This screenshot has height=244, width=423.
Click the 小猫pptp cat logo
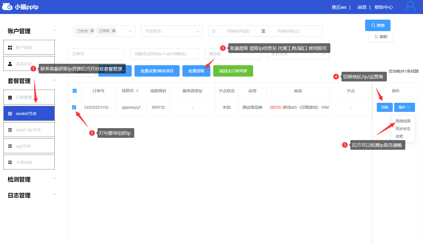7,6
